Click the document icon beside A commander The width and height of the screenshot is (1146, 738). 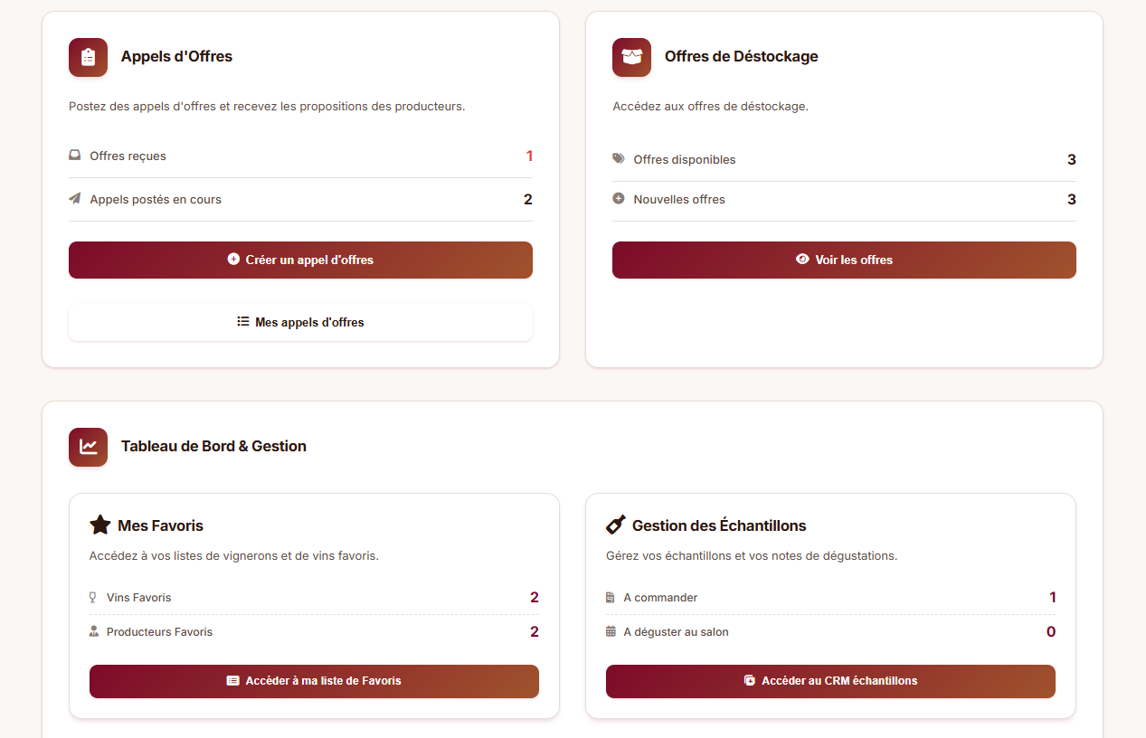pyautogui.click(x=611, y=598)
